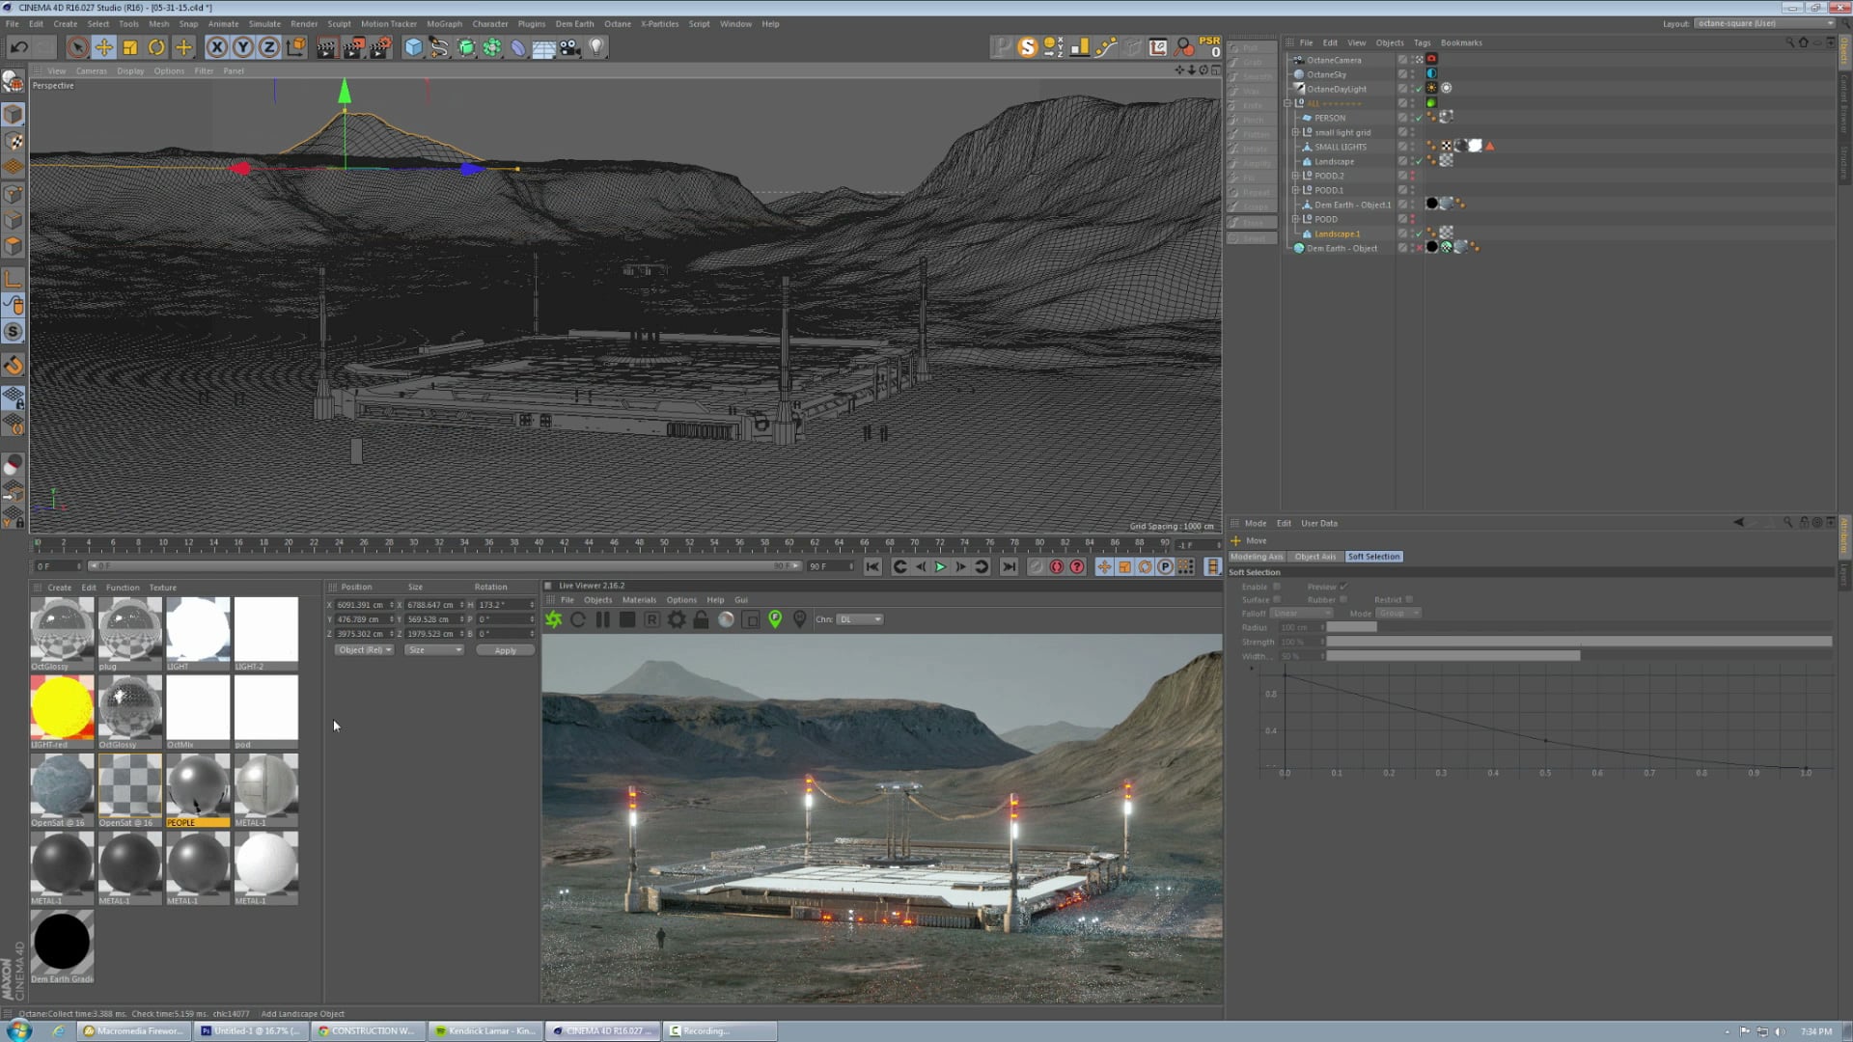Open the Octane menu in menu bar
Viewport: 1853px width, 1042px height.
[x=618, y=24]
